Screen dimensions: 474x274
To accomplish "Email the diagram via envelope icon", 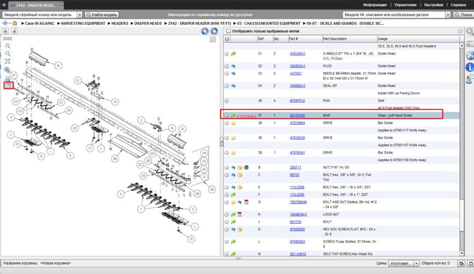I will (8, 85).
